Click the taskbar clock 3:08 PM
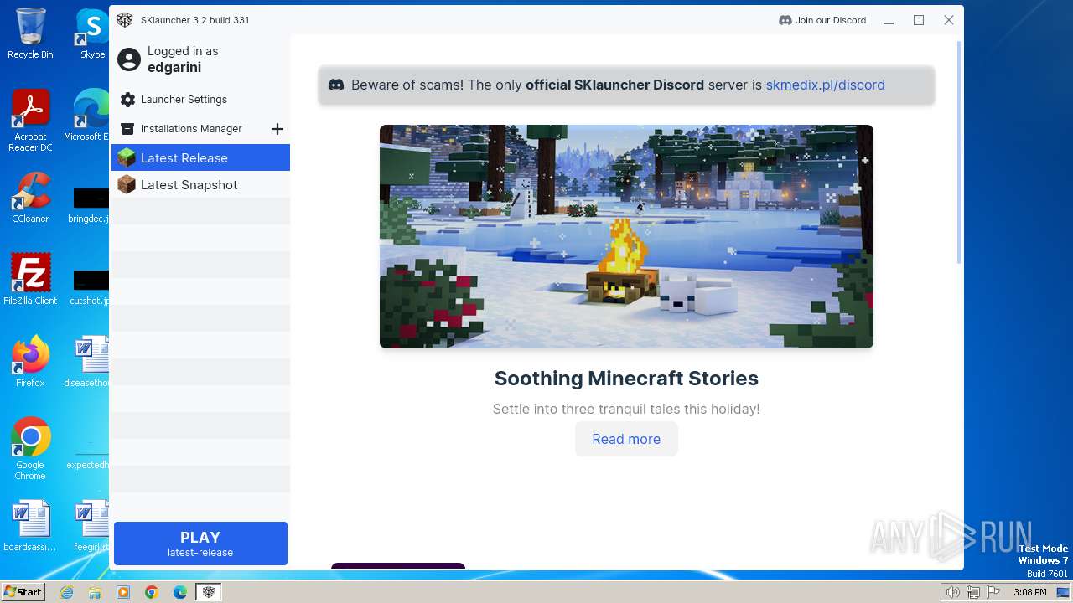This screenshot has width=1073, height=603. coord(1029,592)
